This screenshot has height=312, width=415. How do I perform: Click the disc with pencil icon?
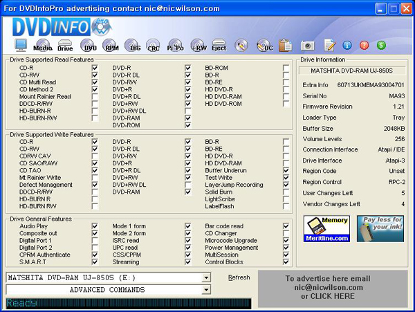click(241, 45)
